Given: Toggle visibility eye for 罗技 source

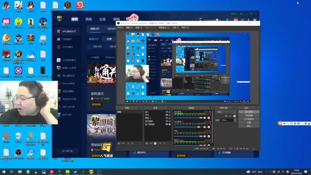Looking at the screenshot, I should pos(167,115).
